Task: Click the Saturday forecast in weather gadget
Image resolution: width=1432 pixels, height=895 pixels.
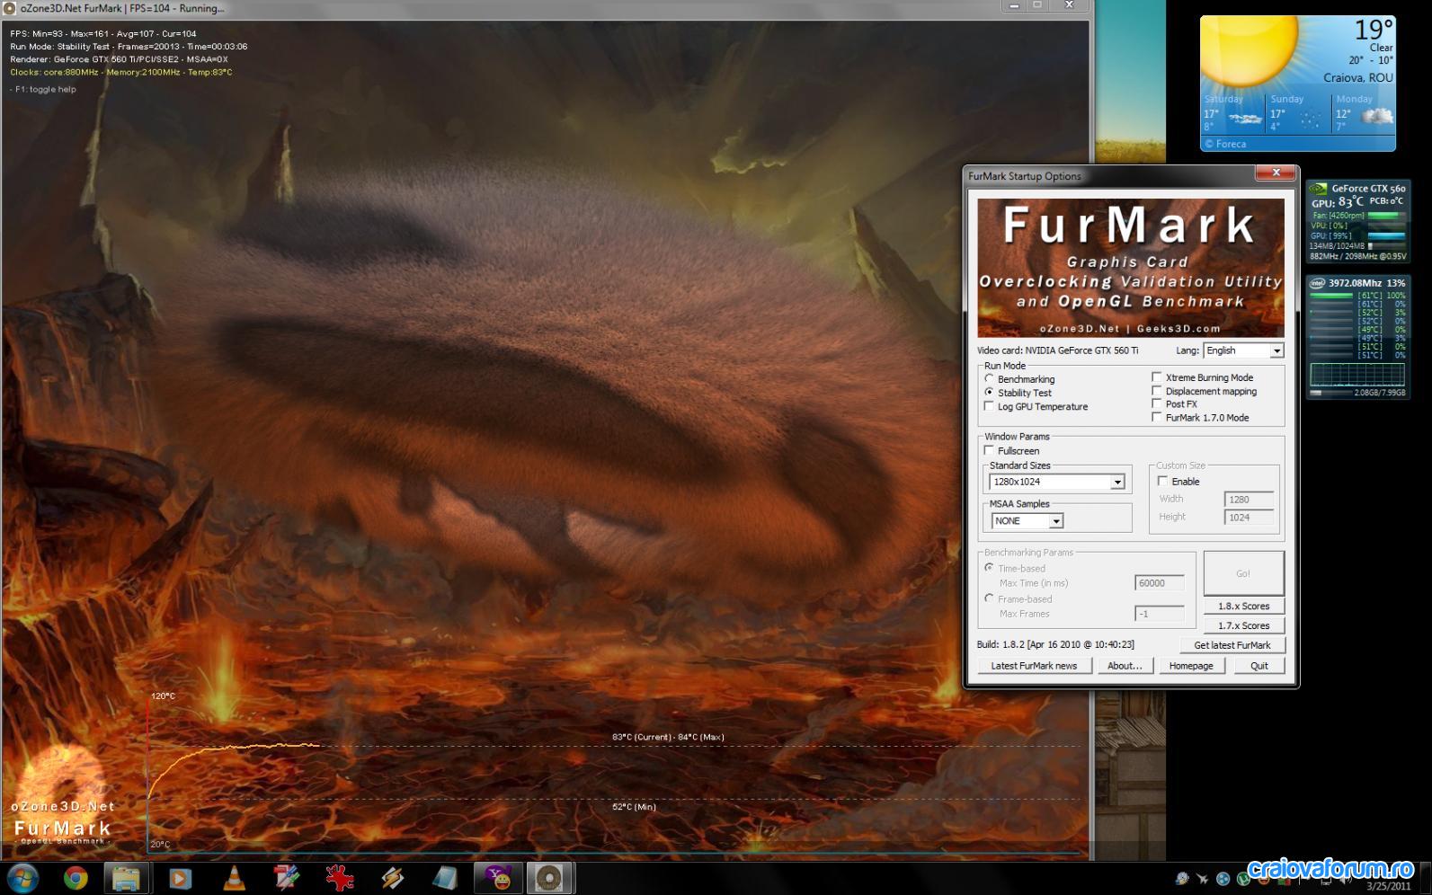Action: (x=1233, y=113)
